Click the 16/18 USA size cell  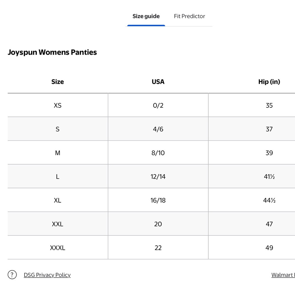(x=158, y=200)
